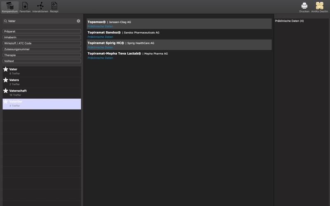Screen dimensions: 330x206
Task: Open the Topiramat Sandoz® entry
Action: point(104,33)
